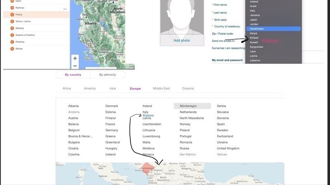Pick Latvia in the residency dropdown

tap(253, 56)
